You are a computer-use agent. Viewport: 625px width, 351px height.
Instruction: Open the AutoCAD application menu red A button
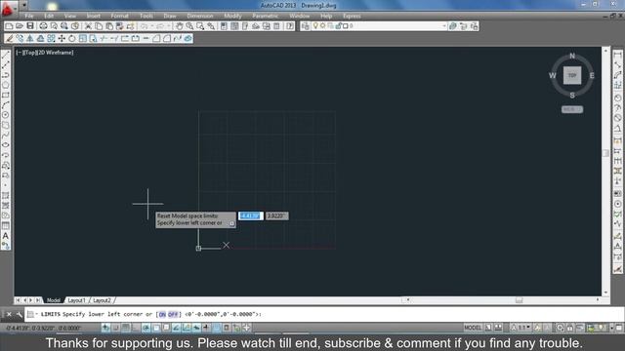[x=8, y=8]
